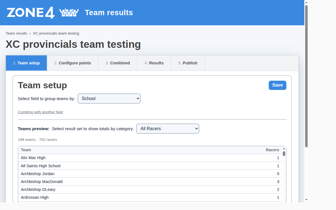Click XC provincials team testing breadcrumb

pos(56,33)
